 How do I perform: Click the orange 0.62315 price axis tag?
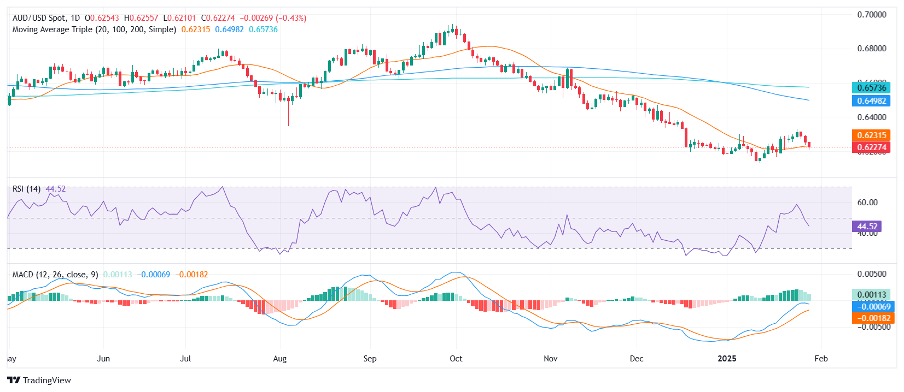click(871, 135)
